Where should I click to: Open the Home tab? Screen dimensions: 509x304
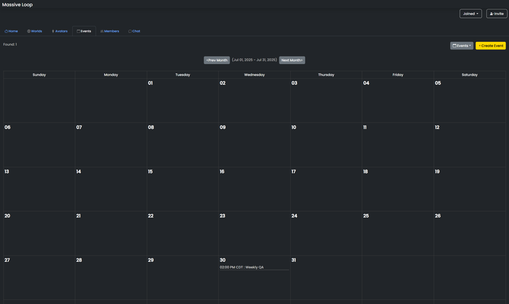pyautogui.click(x=11, y=31)
